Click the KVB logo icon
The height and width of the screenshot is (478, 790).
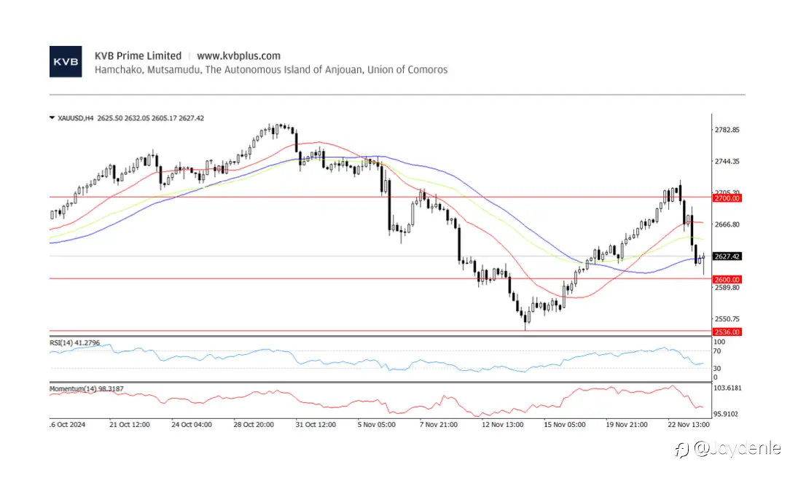(66, 61)
